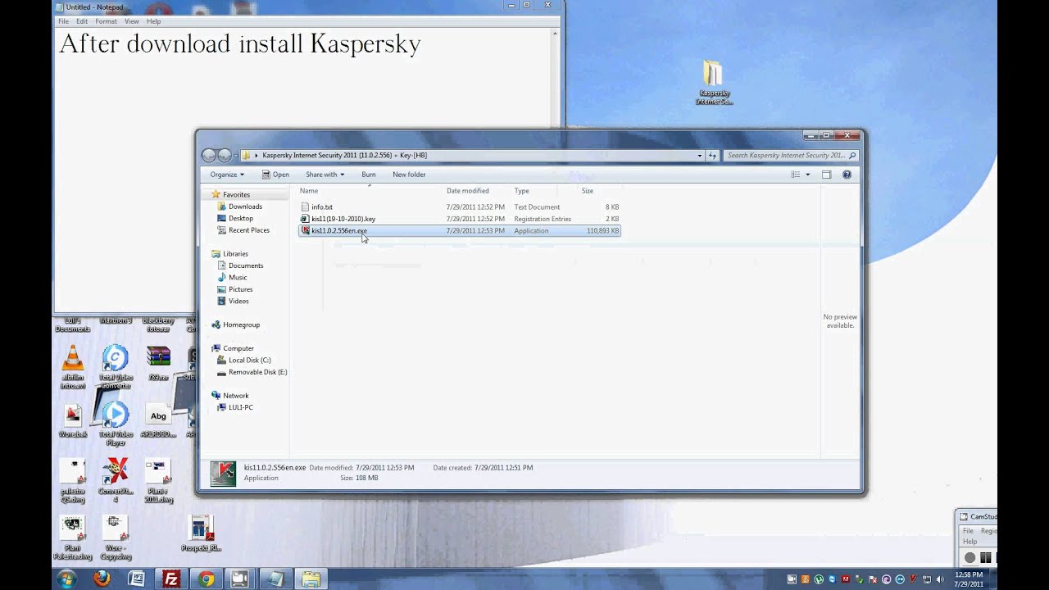
Task: Click Total Video Converter desktop shortcut
Action: click(x=116, y=366)
